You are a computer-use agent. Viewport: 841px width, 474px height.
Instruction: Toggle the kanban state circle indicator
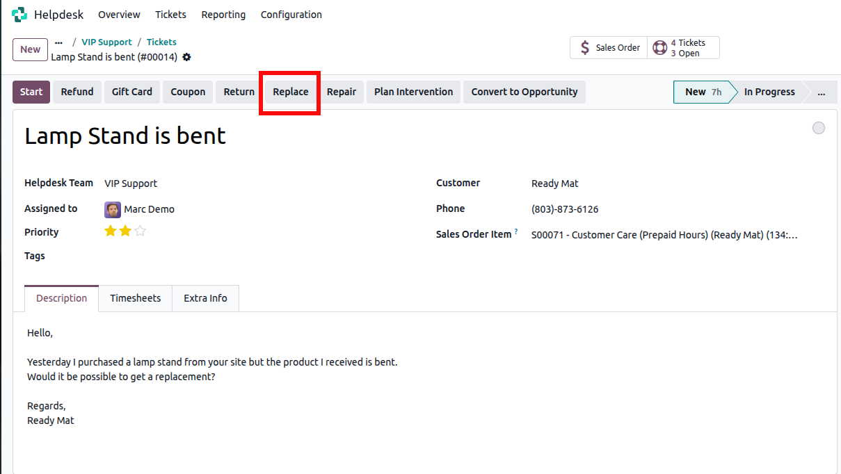819,128
